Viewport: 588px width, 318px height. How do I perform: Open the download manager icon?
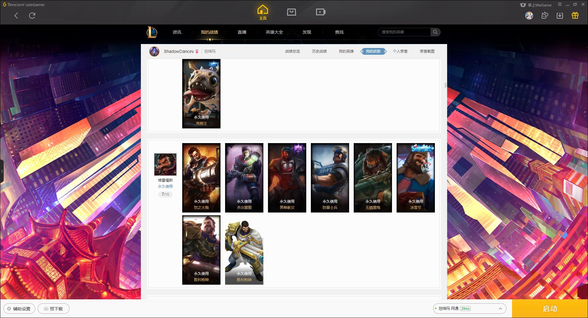pos(560,16)
